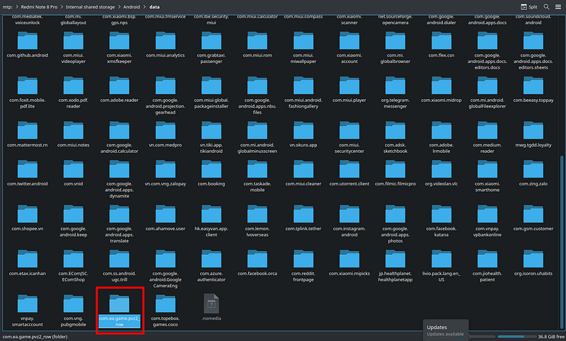
Task: Select the vn.okuro.app folder
Action: pos(304,134)
